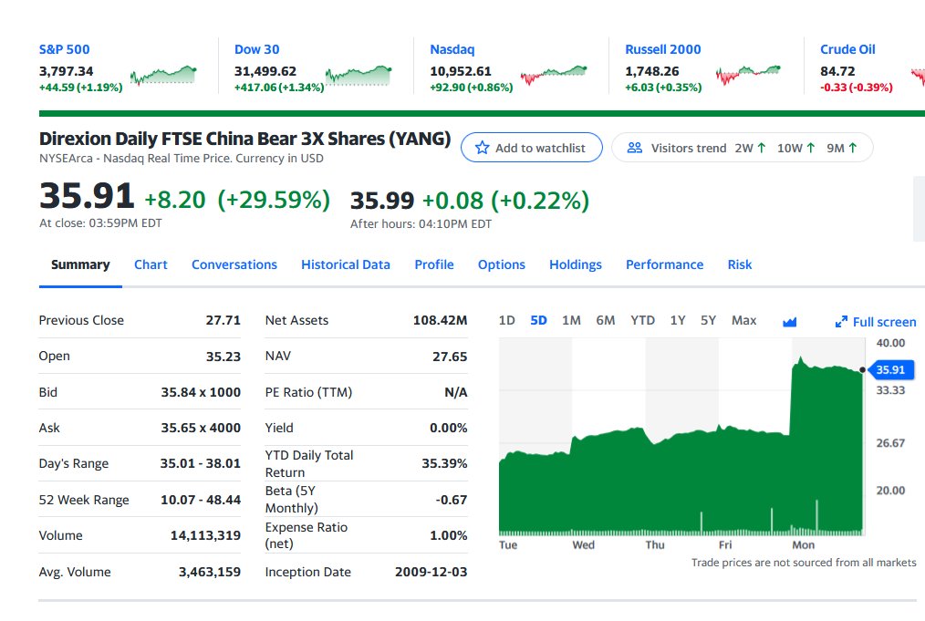Click the 2W visitors trend indicator
The image size is (925, 621).
coord(751,148)
